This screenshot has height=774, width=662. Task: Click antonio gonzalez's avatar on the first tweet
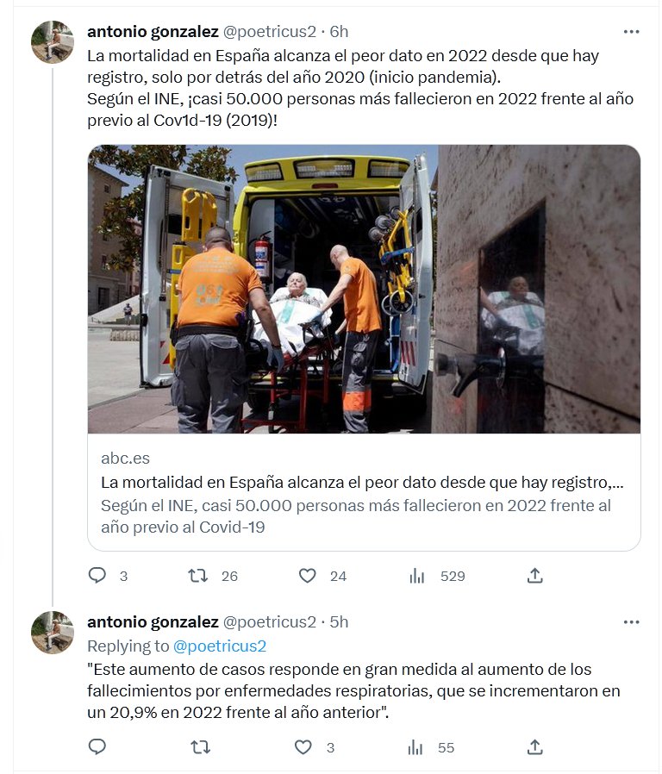tap(53, 42)
